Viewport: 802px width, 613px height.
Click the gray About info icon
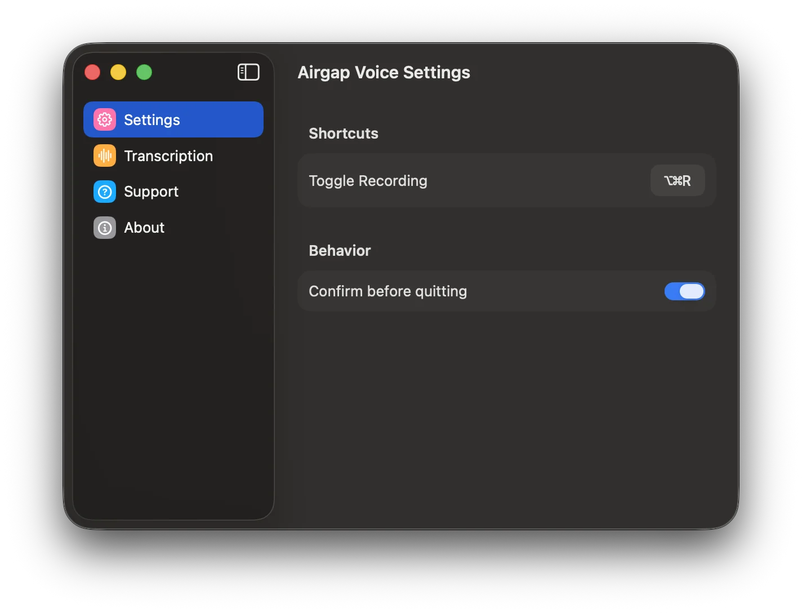(104, 228)
